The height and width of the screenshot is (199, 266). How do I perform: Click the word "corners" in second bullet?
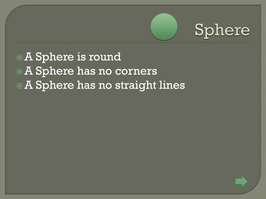[x=136, y=71]
